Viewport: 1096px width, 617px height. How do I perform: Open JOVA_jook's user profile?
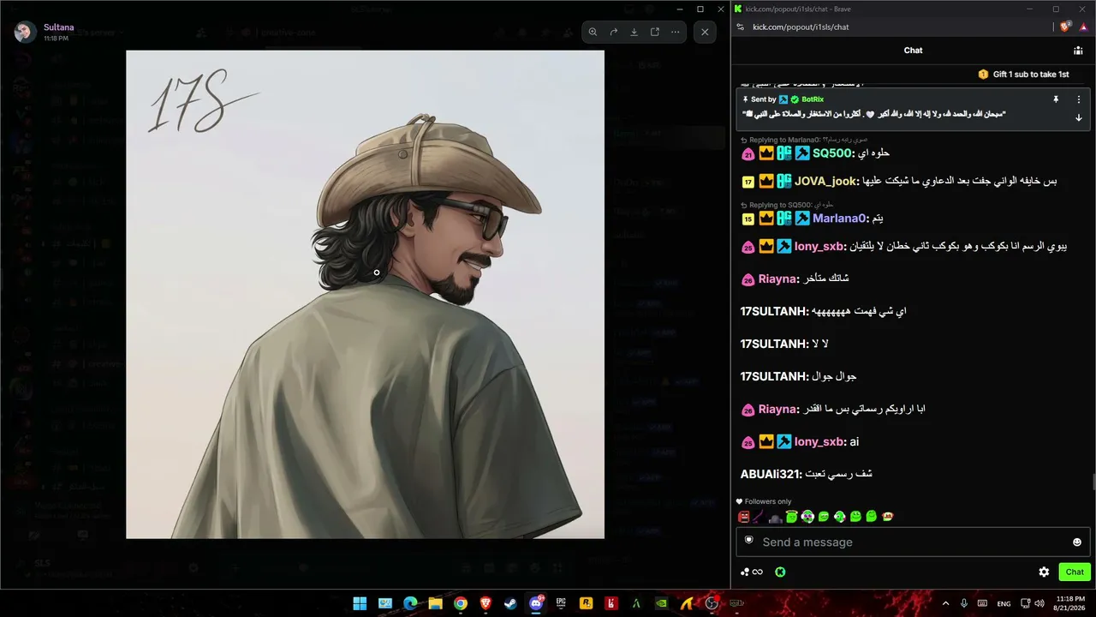click(x=825, y=182)
